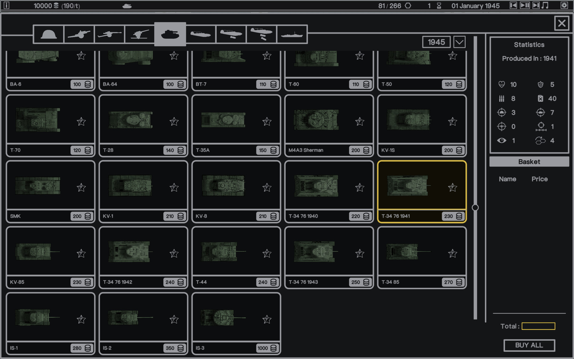Viewport: 574px width, 359px height.
Task: Select the KV-85 tank thumbnail
Action: pyautogui.click(x=38, y=252)
